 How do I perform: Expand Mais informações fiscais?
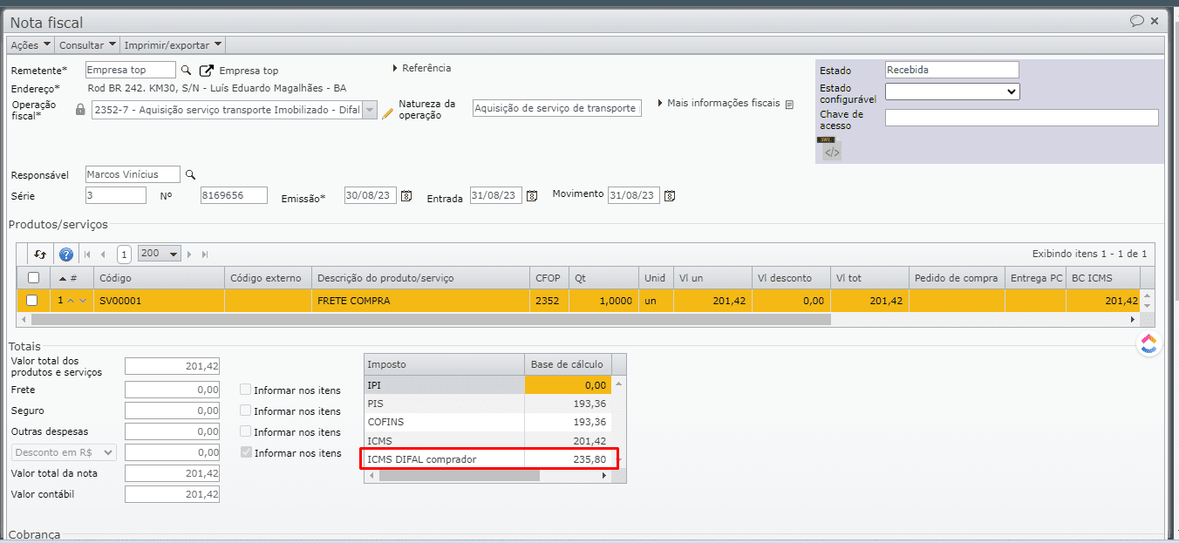pos(723,103)
